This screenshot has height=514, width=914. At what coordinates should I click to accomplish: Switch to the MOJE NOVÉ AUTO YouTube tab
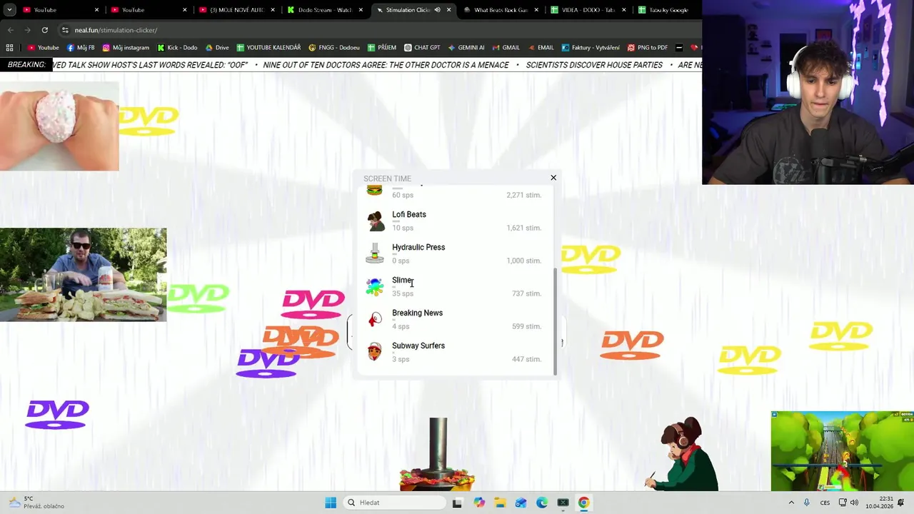tap(236, 10)
